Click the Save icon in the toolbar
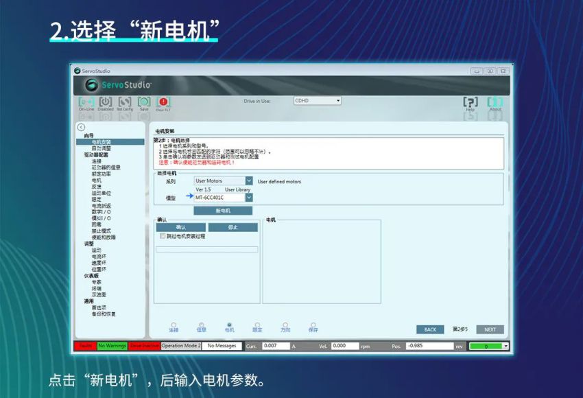This screenshot has width=583, height=398. [143, 102]
